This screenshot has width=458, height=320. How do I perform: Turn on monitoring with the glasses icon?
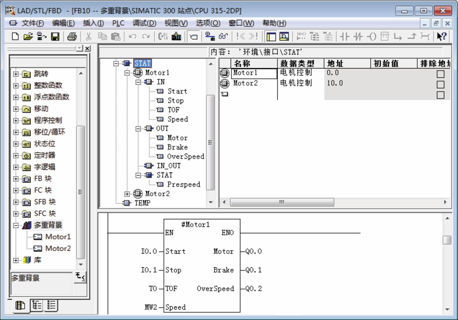pos(223,36)
